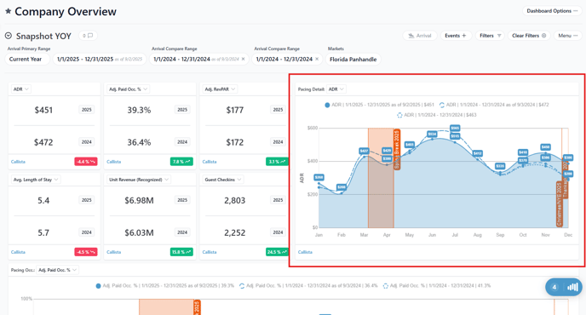Collapse the Snapshot YOY section chevron
This screenshot has width=586, height=315.
pyautogui.click(x=9, y=36)
